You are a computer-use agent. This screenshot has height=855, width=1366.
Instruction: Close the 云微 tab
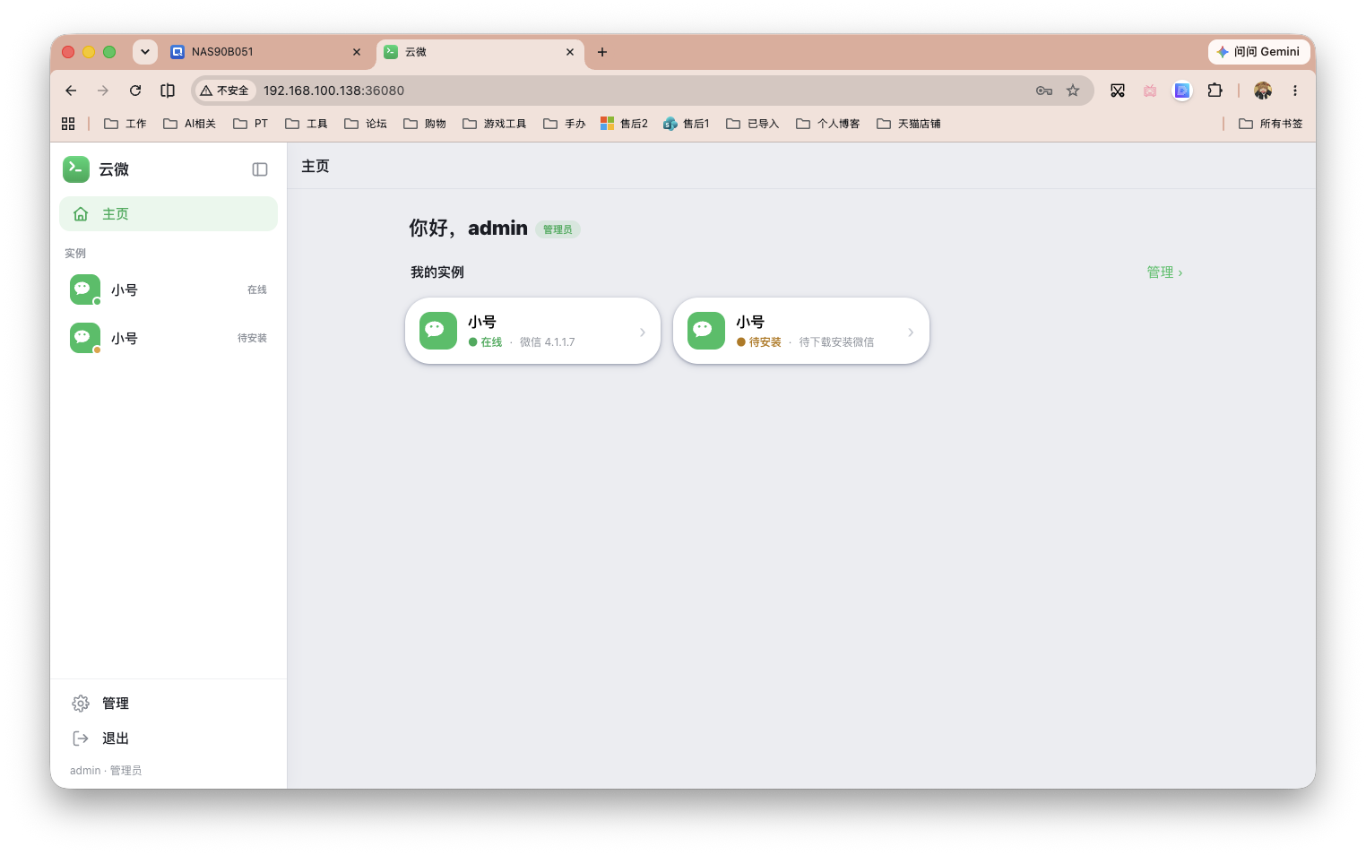(570, 52)
